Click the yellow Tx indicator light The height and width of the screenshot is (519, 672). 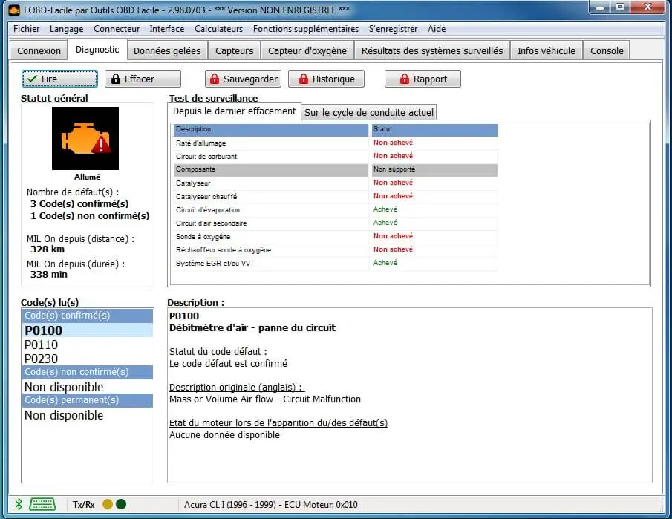(108, 504)
